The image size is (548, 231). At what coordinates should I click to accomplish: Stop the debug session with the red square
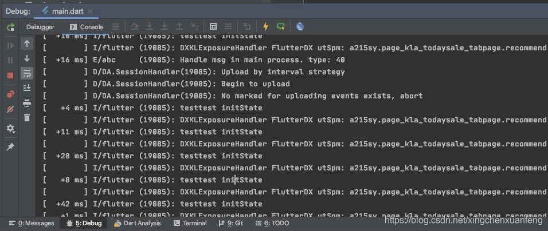point(10,75)
